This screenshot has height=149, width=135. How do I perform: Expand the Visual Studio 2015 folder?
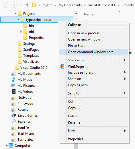[x=12, y=68]
